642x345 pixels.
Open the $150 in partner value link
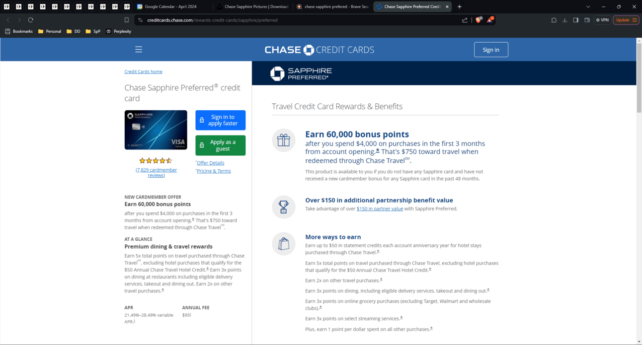click(x=380, y=208)
